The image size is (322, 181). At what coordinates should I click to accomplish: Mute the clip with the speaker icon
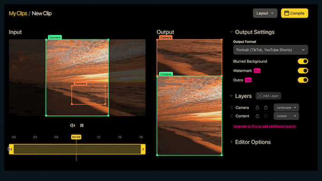pyautogui.click(x=72, y=125)
